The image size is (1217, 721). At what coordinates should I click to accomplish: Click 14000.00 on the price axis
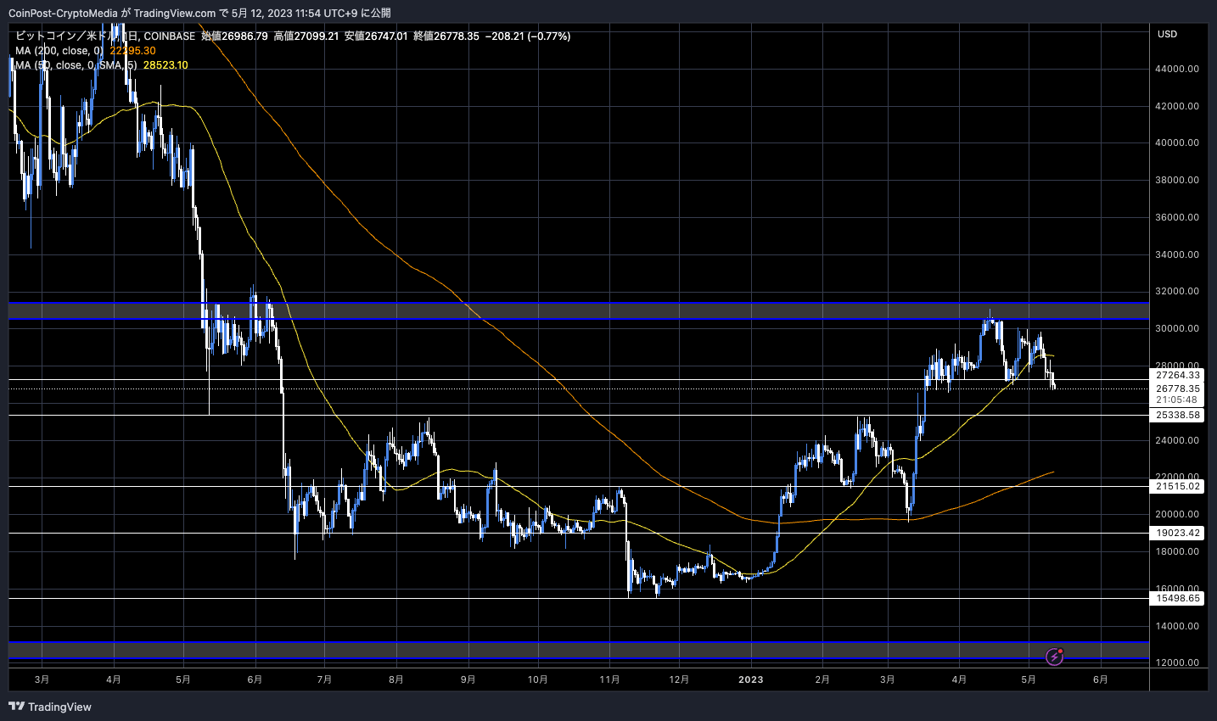click(x=1177, y=626)
